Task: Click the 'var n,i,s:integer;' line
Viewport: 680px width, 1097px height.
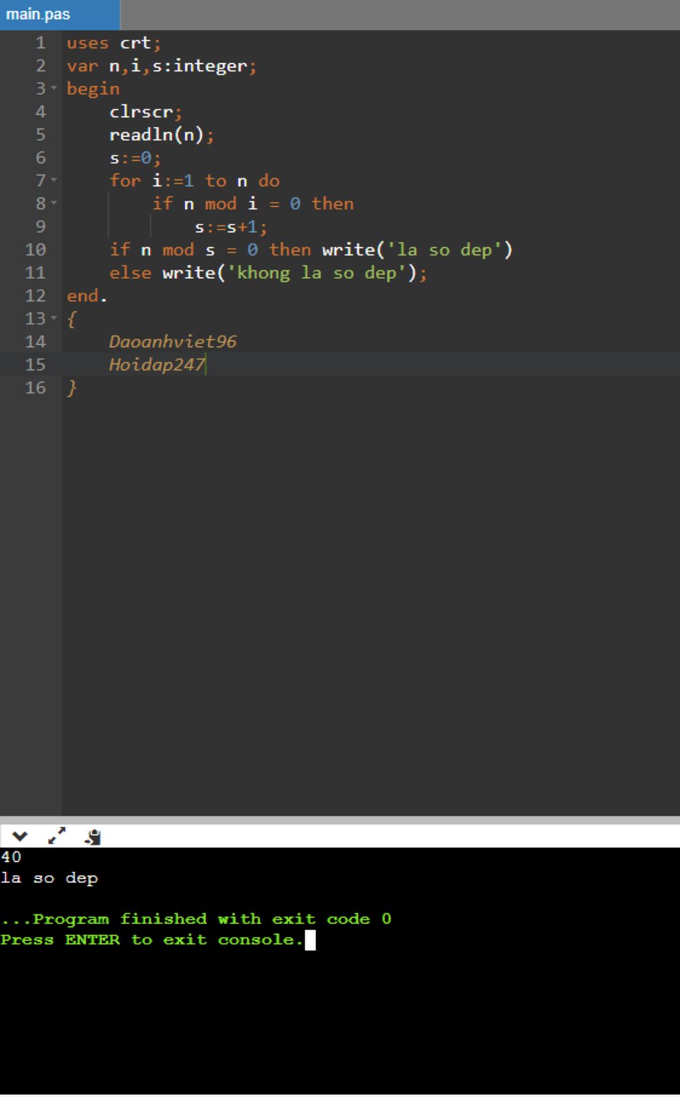Action: [x=161, y=66]
